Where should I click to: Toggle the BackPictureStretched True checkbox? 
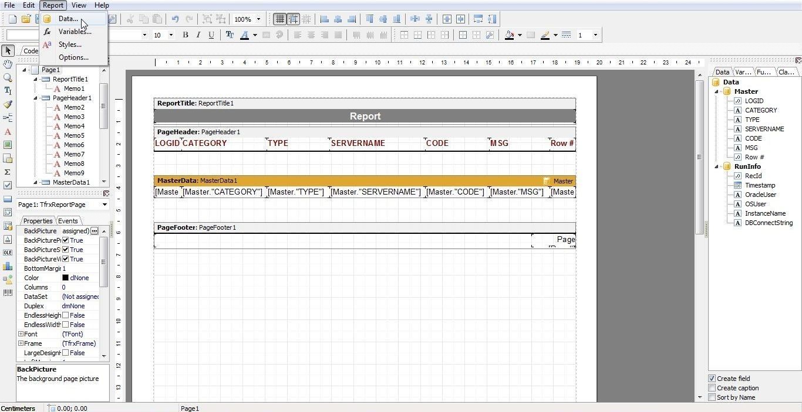coord(66,250)
